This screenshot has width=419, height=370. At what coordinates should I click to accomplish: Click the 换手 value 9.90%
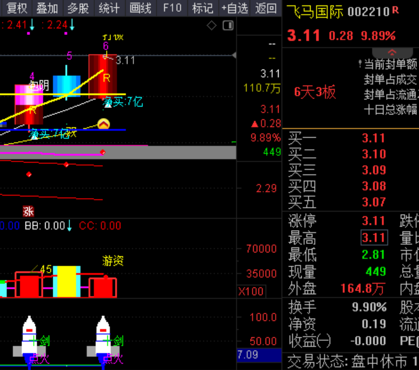[369, 307]
